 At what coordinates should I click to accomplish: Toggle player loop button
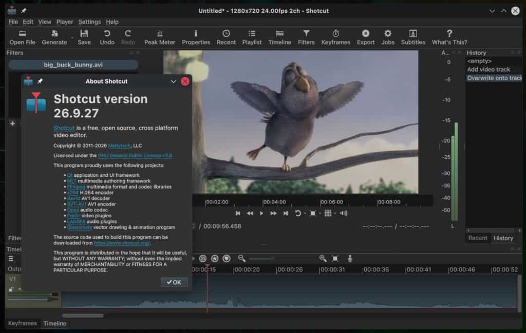pos(297,213)
